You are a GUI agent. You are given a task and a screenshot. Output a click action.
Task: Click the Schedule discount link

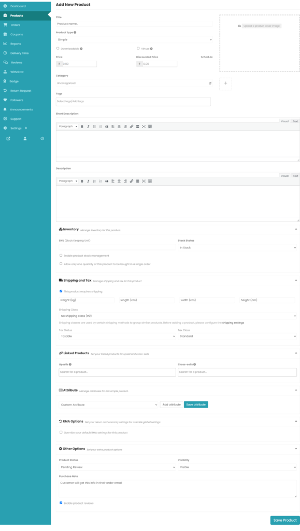(x=207, y=57)
